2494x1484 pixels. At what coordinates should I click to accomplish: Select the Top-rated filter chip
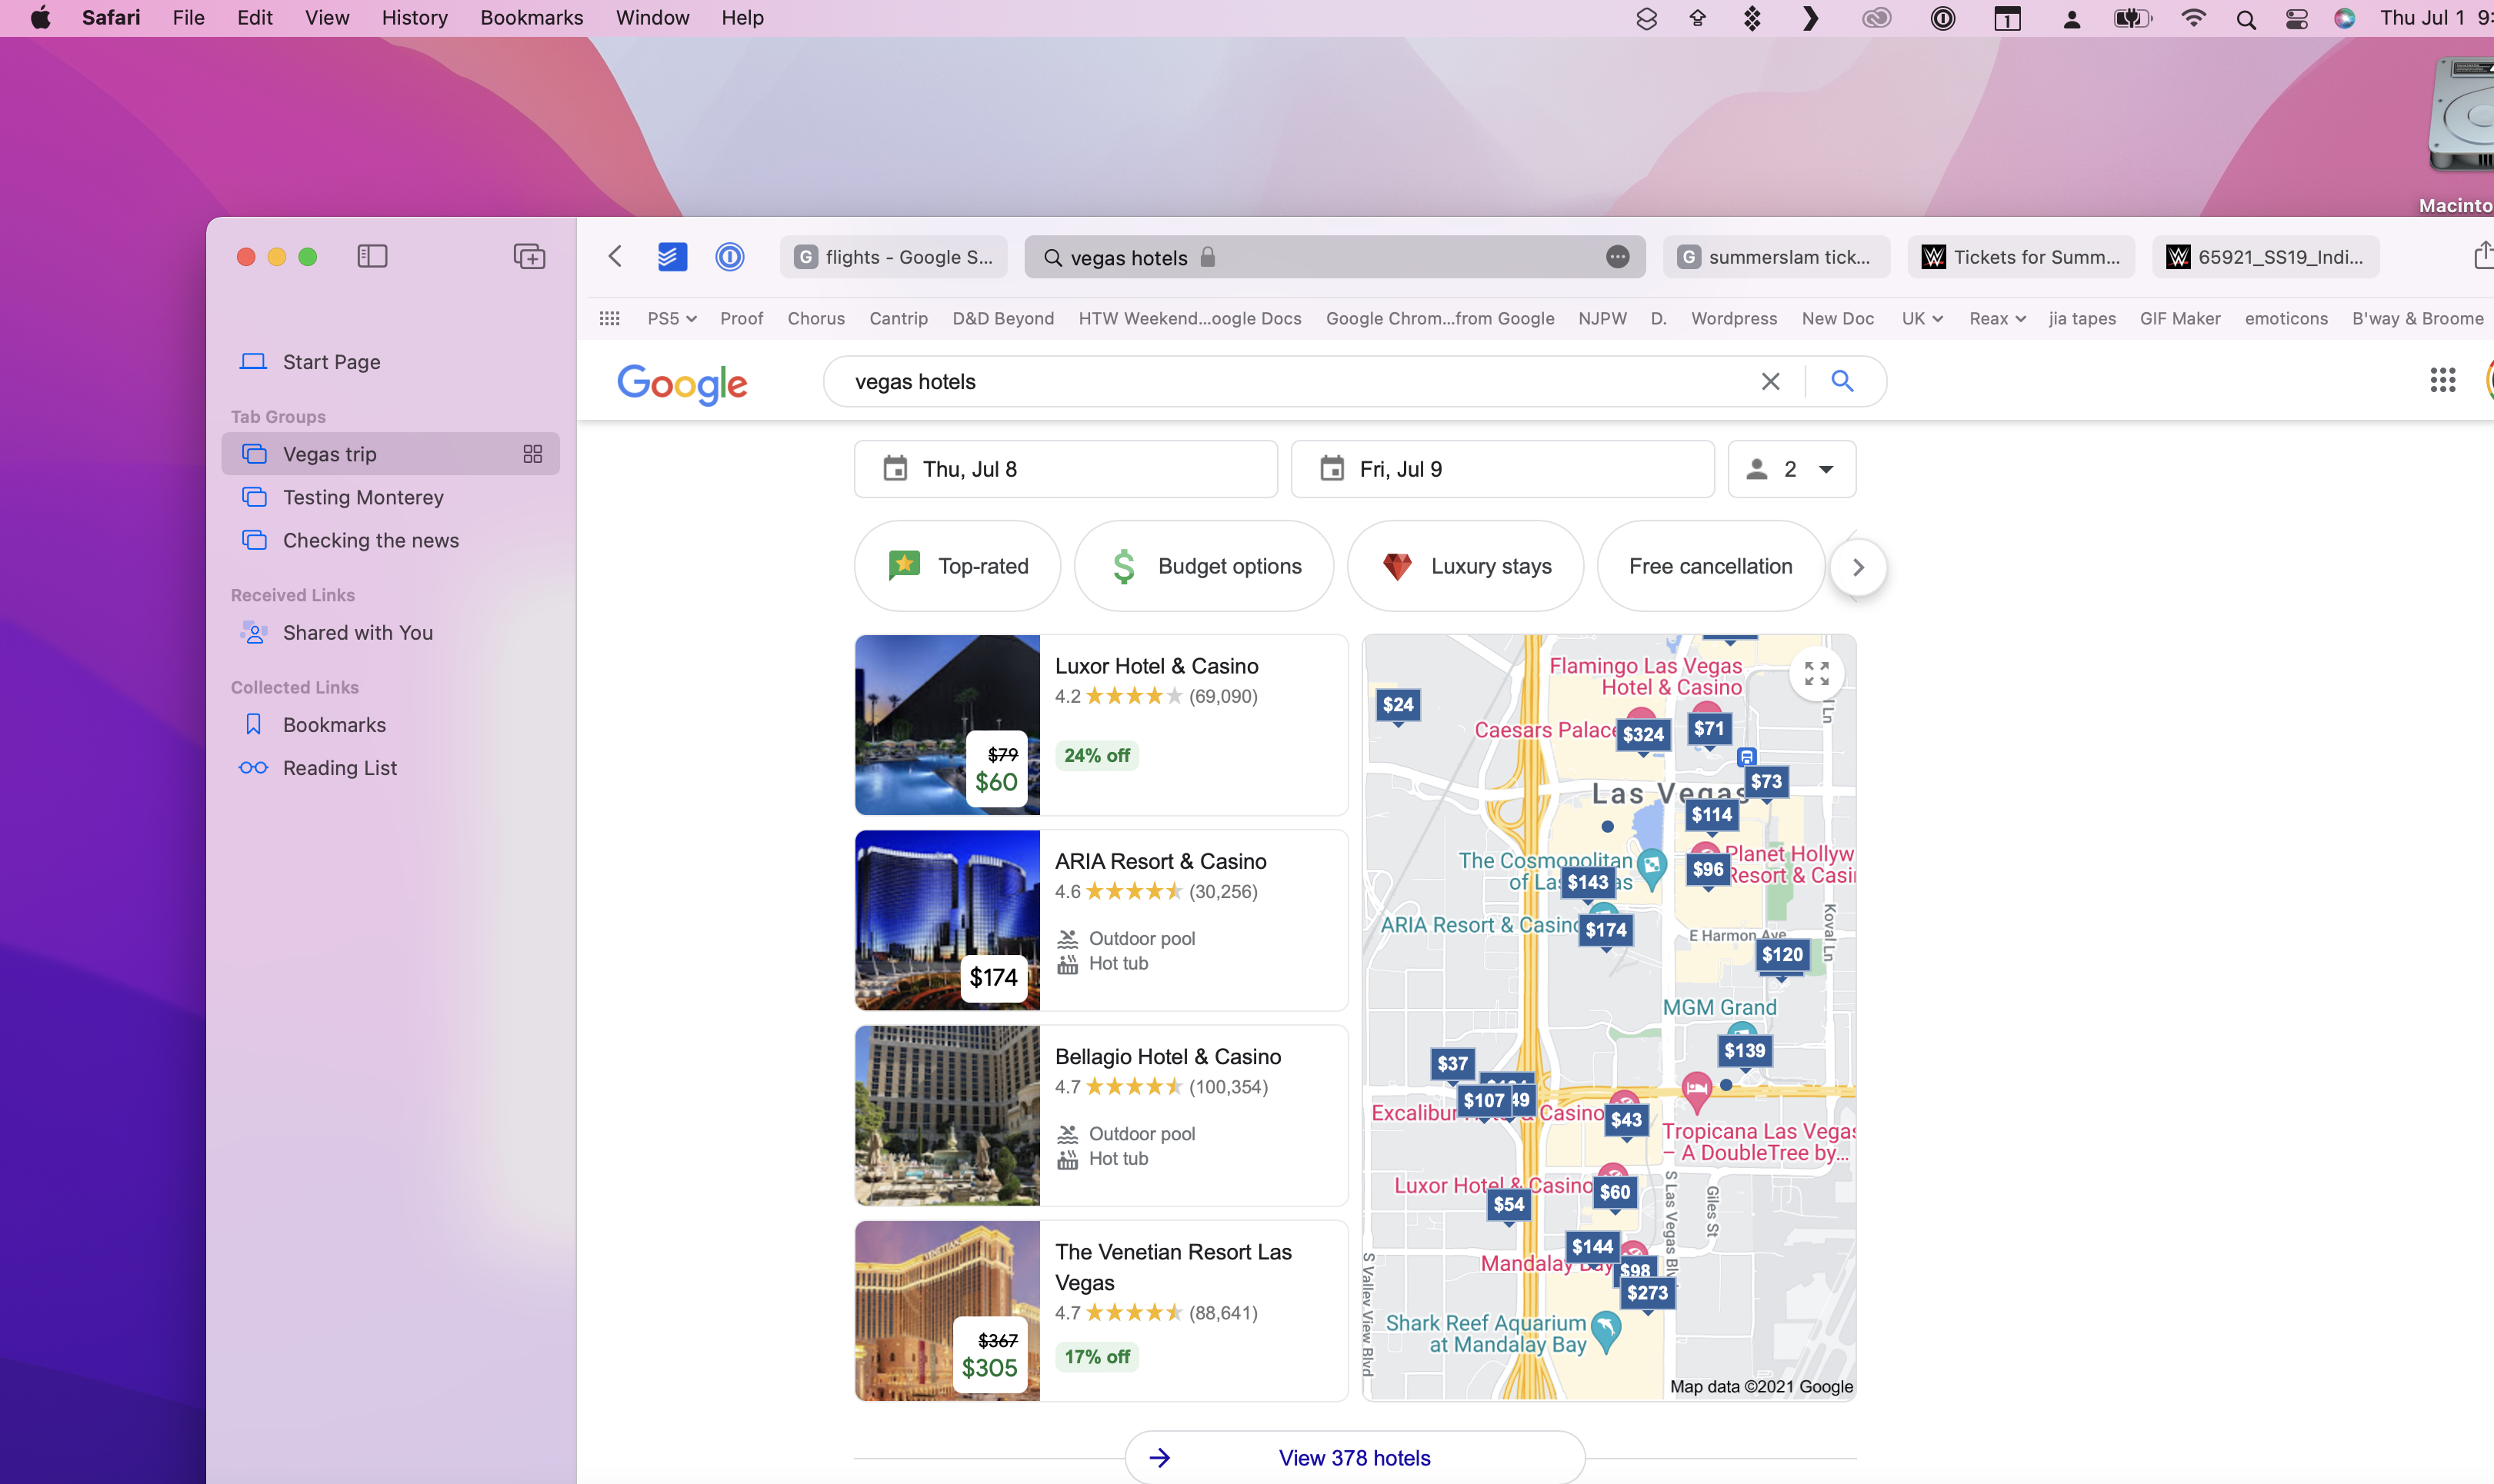[x=958, y=566]
